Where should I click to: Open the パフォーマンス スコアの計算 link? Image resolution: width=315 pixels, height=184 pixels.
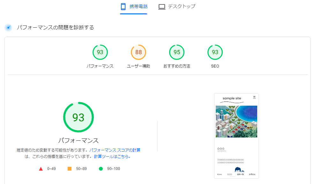point(115,150)
